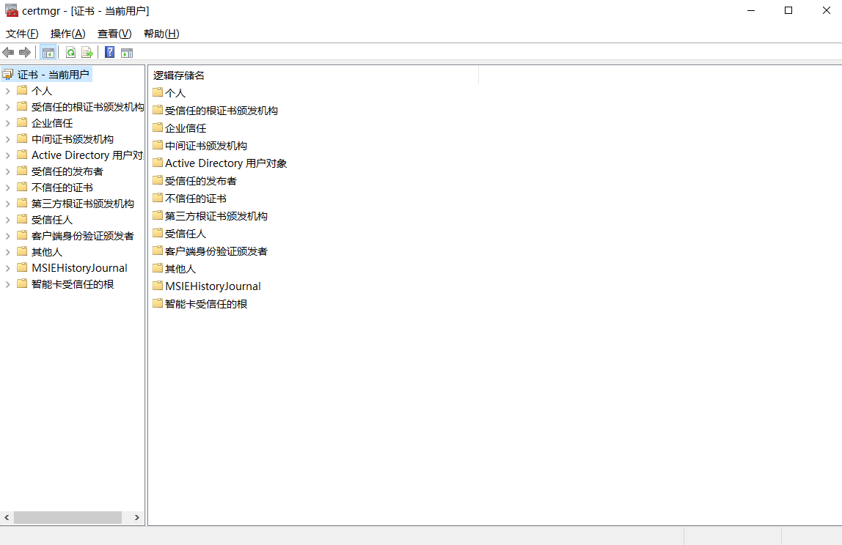Image resolution: width=842 pixels, height=545 pixels.
Task: Expand the 个人 tree node
Action: coord(7,91)
